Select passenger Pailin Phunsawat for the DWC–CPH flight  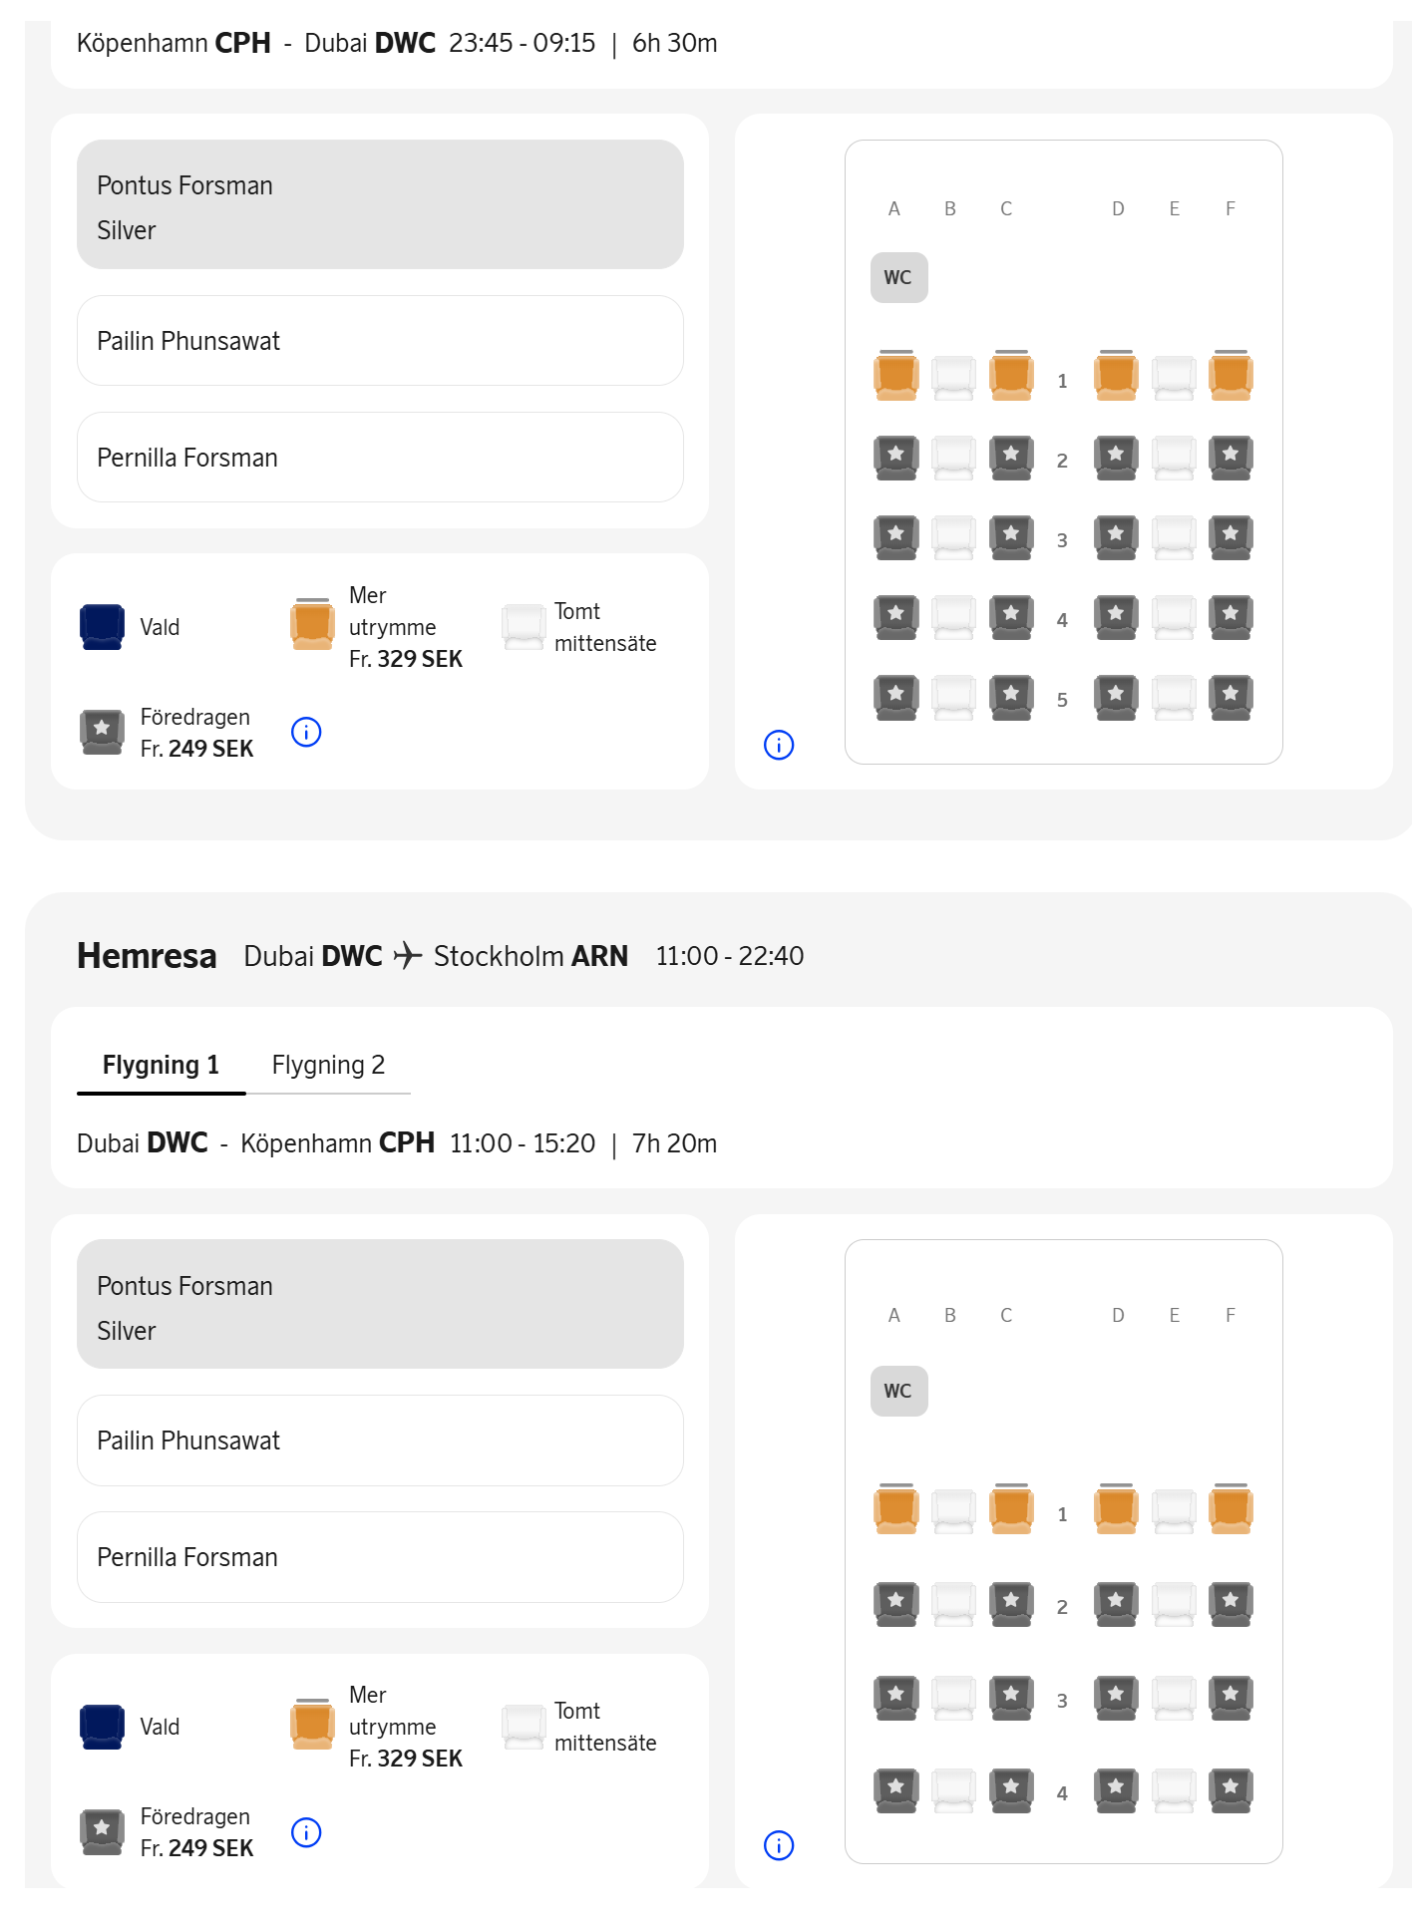point(380,1441)
